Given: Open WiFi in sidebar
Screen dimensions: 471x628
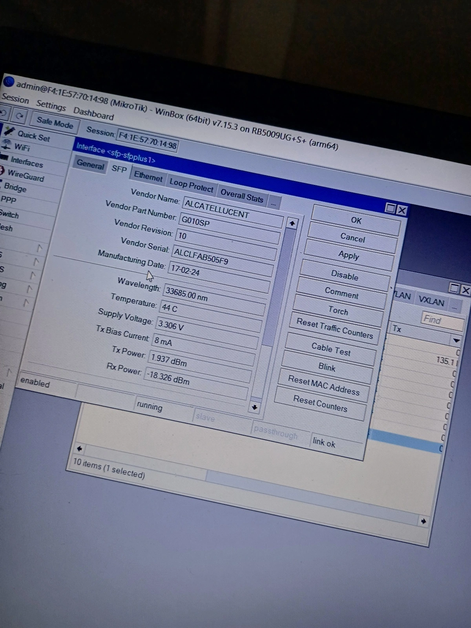Looking at the screenshot, I should (x=22, y=147).
